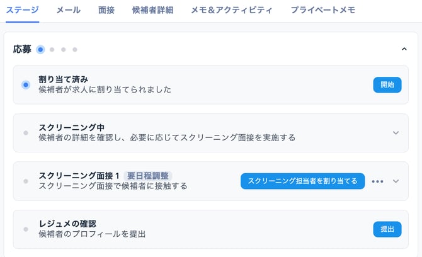The width and height of the screenshot is (422, 257).
Task: Select the 割り当て済み stage radio dot
Action: (x=26, y=84)
